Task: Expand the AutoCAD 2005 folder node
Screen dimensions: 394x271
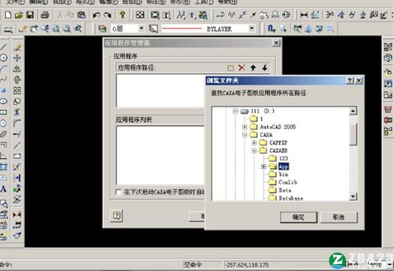Action: click(x=244, y=127)
